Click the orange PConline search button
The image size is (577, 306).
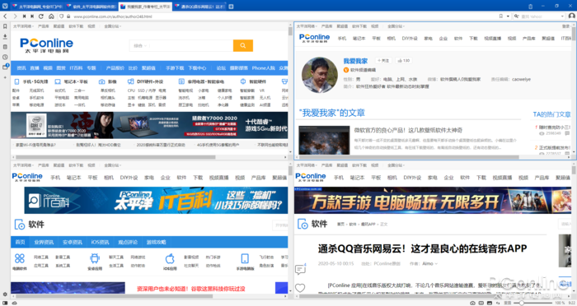pos(243,45)
